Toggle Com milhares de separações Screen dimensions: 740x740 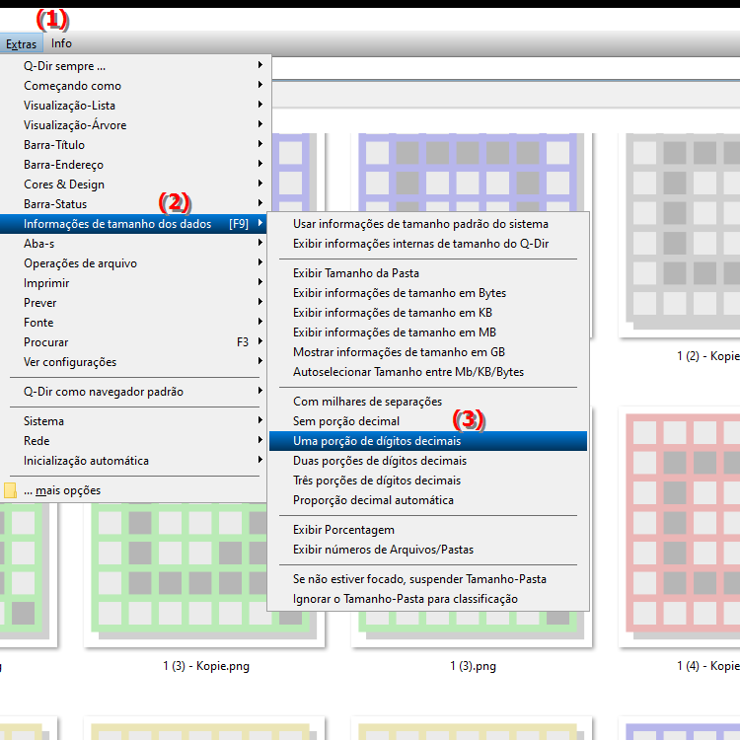pyautogui.click(x=428, y=402)
